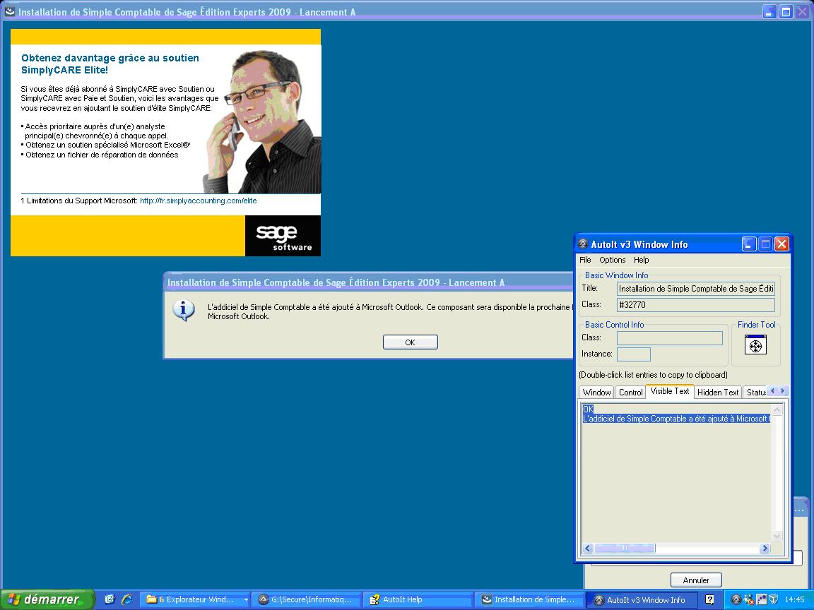Click horizontal scrollbar thumb in visible text list
Screen dimensions: 814x610
pos(625,548)
